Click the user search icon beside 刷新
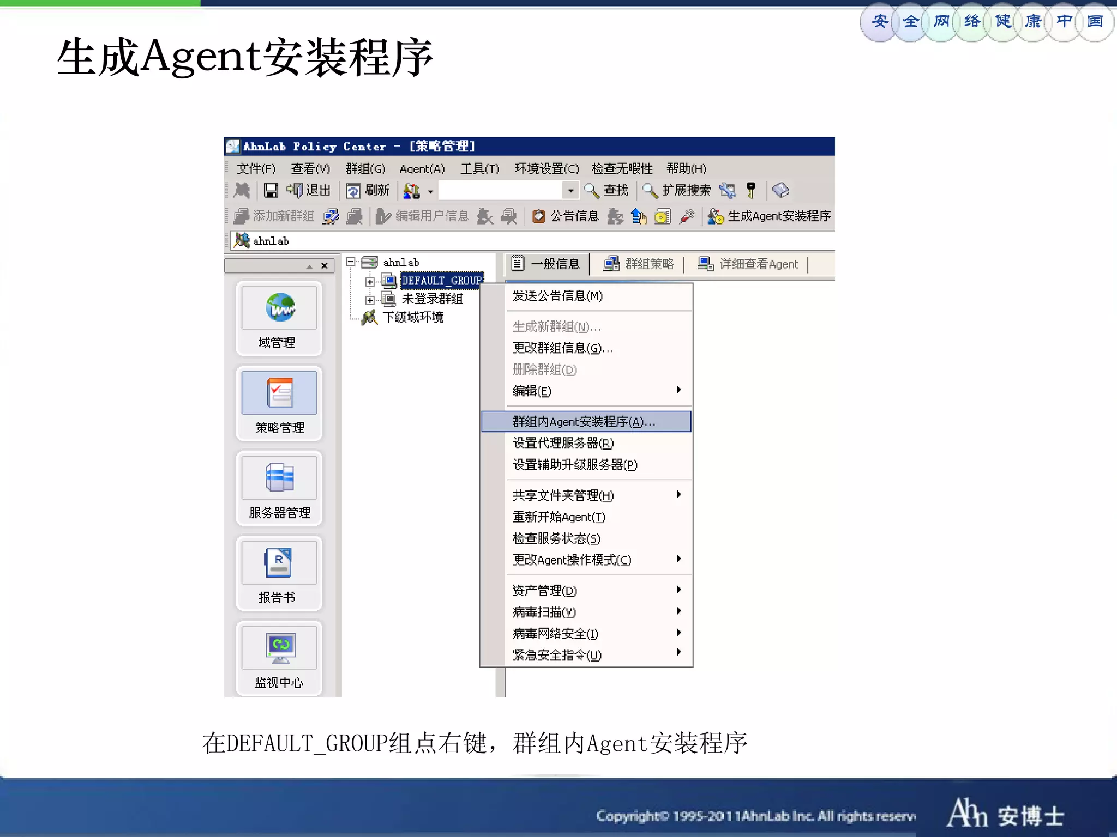Viewport: 1117px width, 837px height. [x=411, y=191]
